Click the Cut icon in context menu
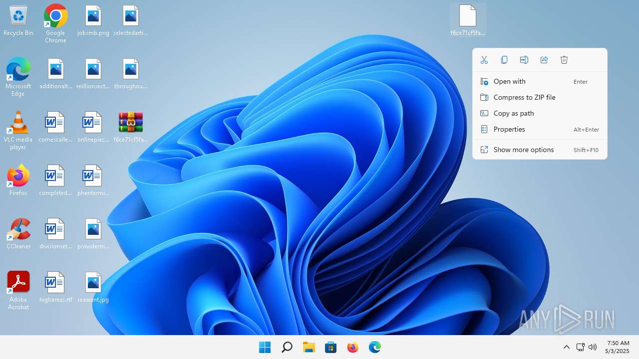This screenshot has height=359, width=639. 484,60
